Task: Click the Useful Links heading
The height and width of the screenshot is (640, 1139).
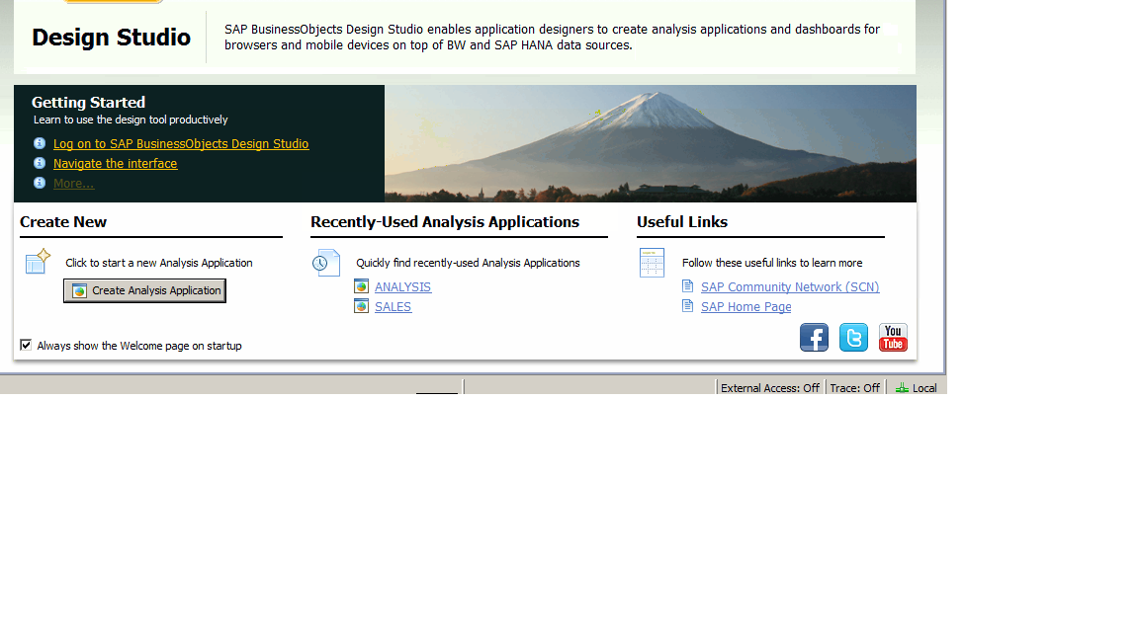Action: tap(682, 222)
